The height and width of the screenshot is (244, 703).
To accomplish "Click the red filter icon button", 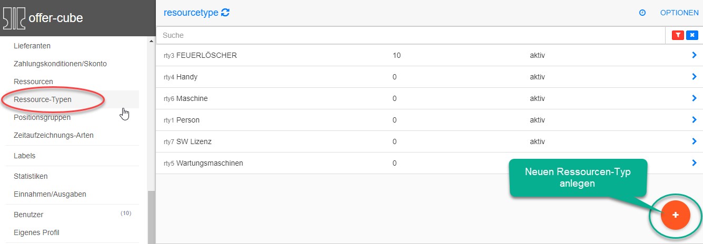I will [x=678, y=35].
